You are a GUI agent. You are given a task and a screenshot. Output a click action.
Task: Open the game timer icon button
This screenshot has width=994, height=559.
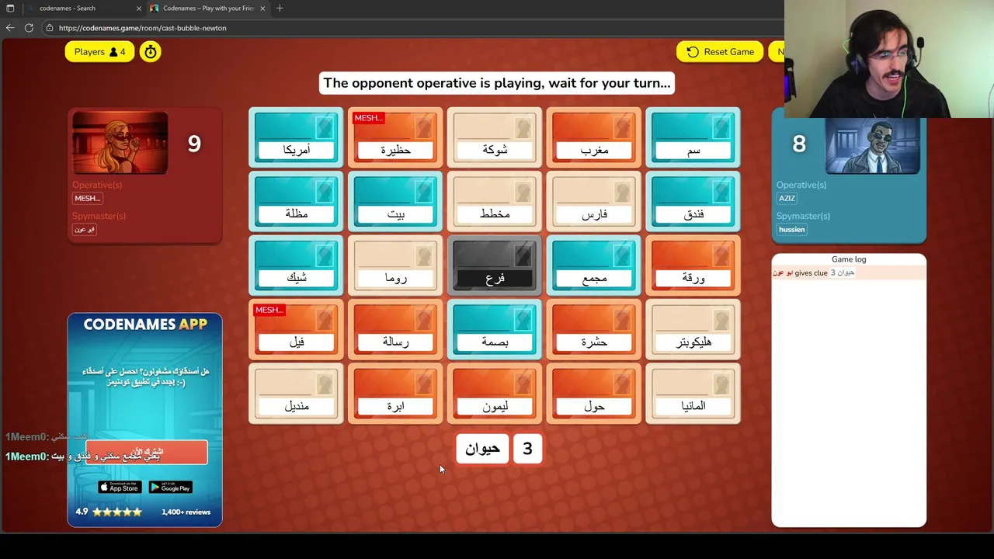(150, 52)
